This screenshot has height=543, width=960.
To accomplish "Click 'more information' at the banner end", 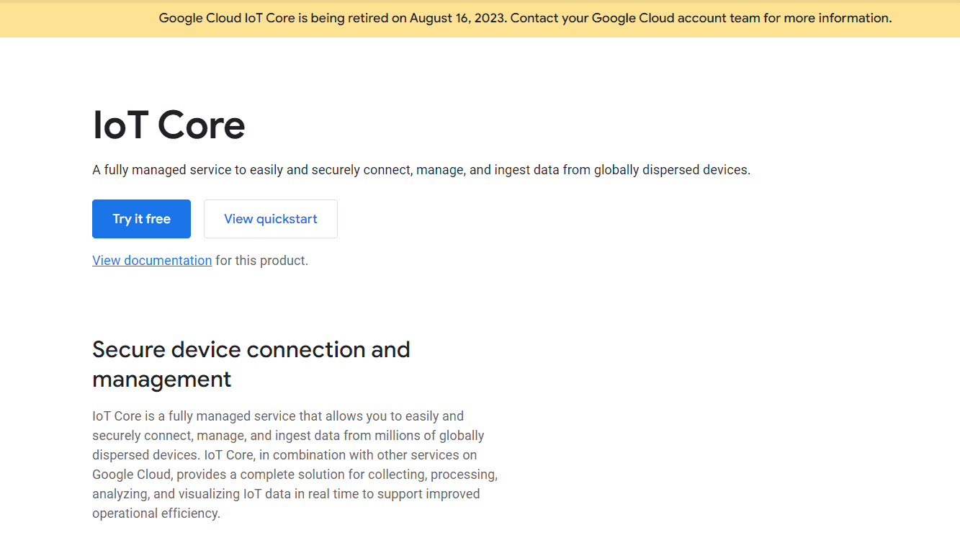I will pyautogui.click(x=838, y=18).
